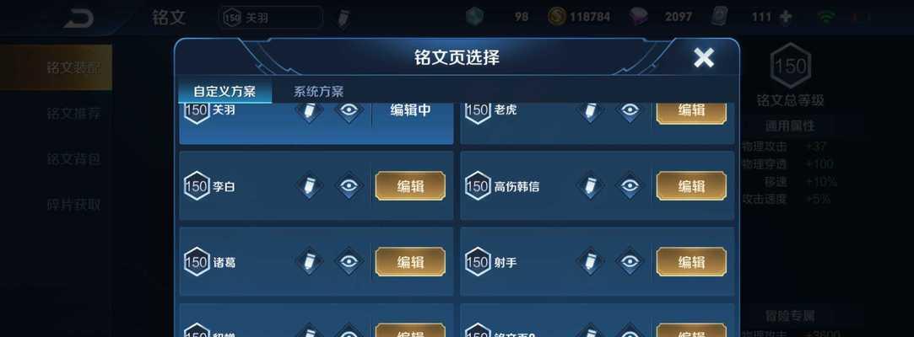Tap the pencil icon next to 关羽 header
The image size is (914, 337).
pyautogui.click(x=344, y=18)
